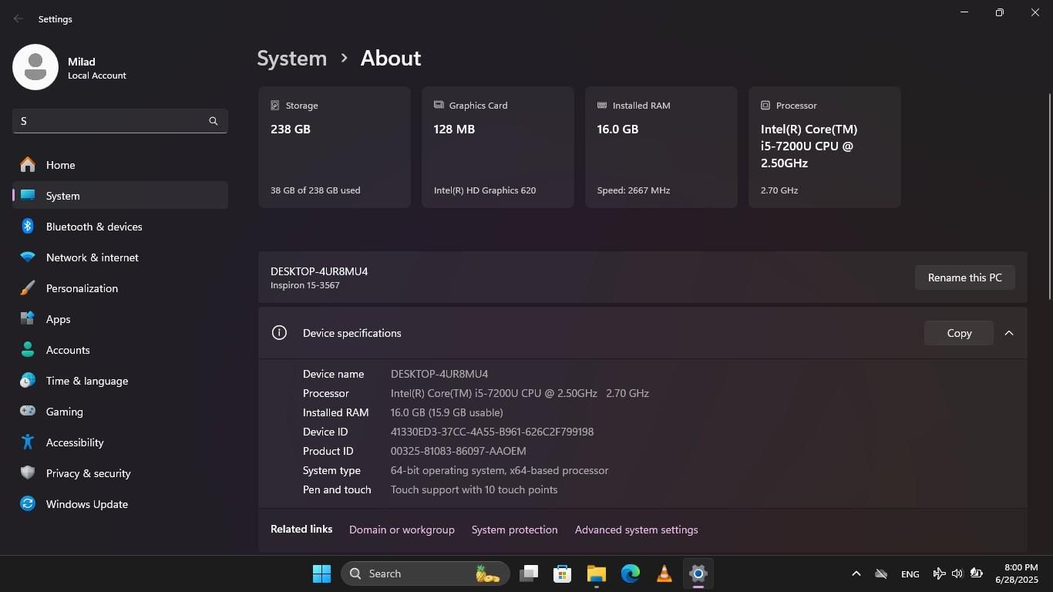Go to Network & internet settings
The height and width of the screenshot is (592, 1053).
click(120, 257)
